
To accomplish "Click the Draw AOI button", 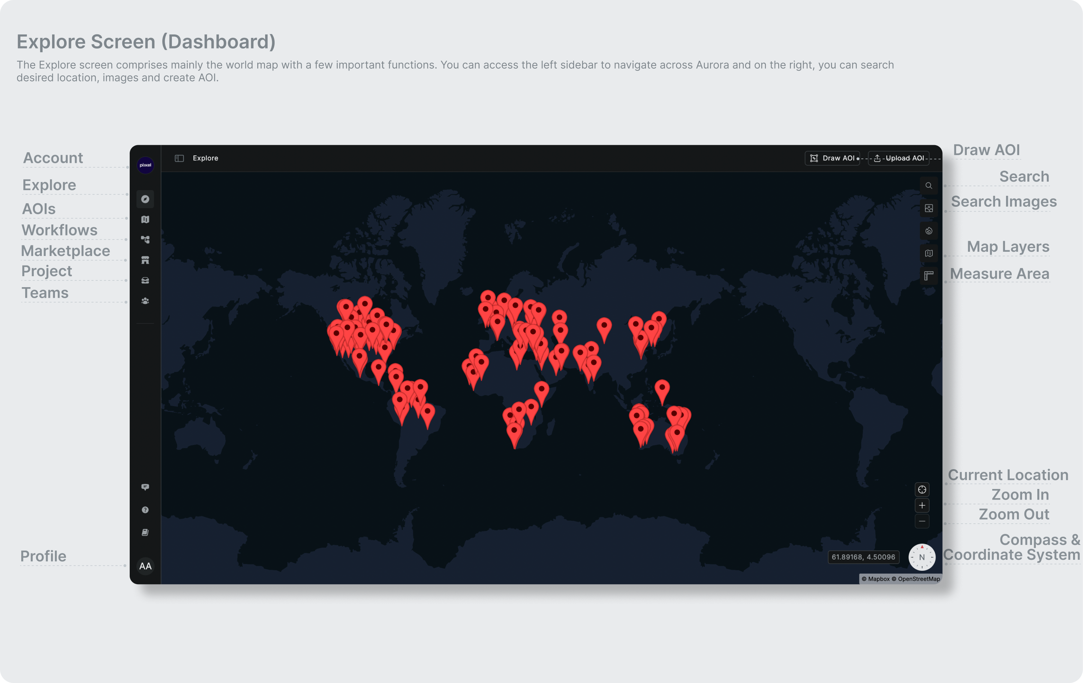I will [832, 158].
